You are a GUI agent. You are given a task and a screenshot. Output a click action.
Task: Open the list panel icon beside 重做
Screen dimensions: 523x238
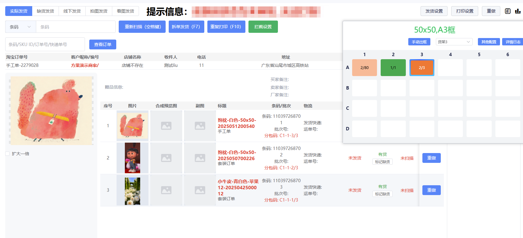(x=508, y=11)
